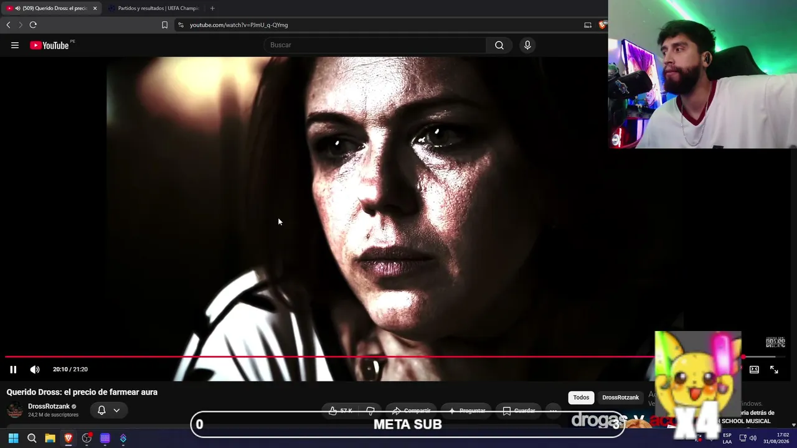Open the Windows Start menu
This screenshot has width=797, height=448.
[x=13, y=439]
